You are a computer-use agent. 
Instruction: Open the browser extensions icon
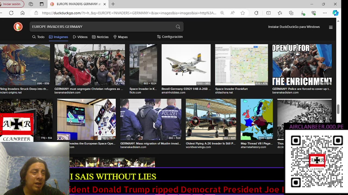tap(256, 13)
